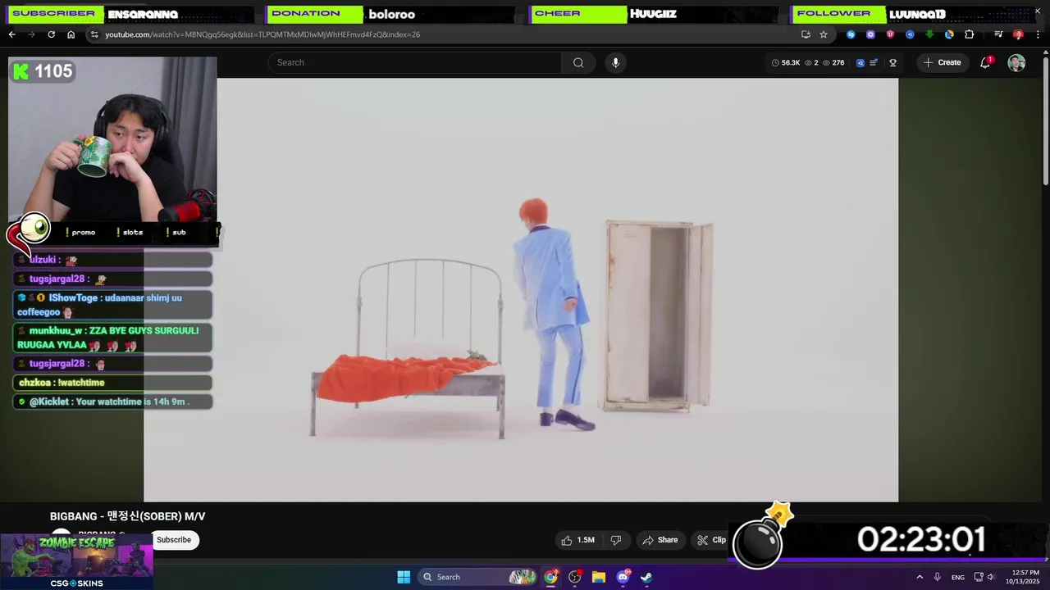The image size is (1050, 590).
Task: Click the streamer webcam overlay
Action: (x=113, y=139)
